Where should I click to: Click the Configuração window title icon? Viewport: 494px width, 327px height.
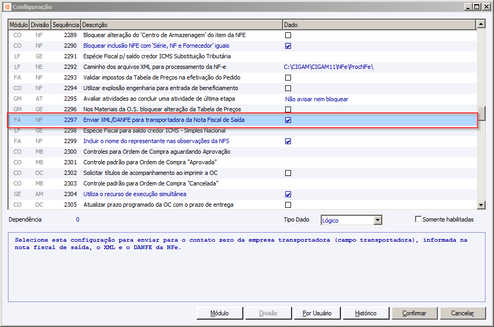point(7,6)
